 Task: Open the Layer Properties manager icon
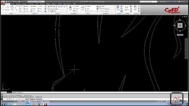49,6
